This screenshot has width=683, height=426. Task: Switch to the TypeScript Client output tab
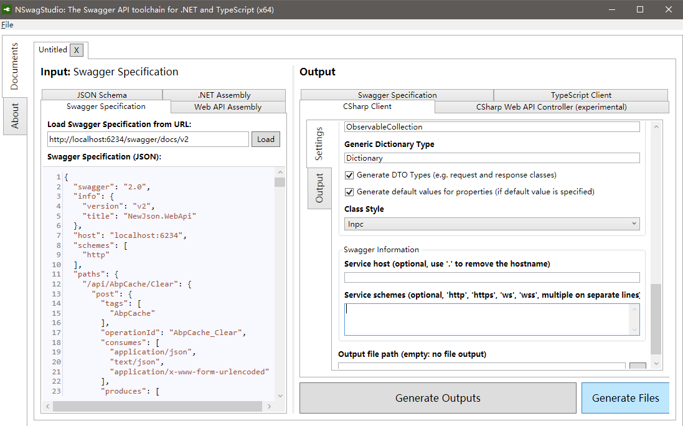tap(580, 95)
